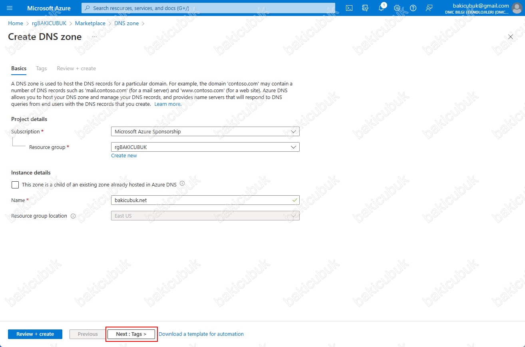Open the ellipsis next to Create DNS zone
525x347 pixels.
94,37
